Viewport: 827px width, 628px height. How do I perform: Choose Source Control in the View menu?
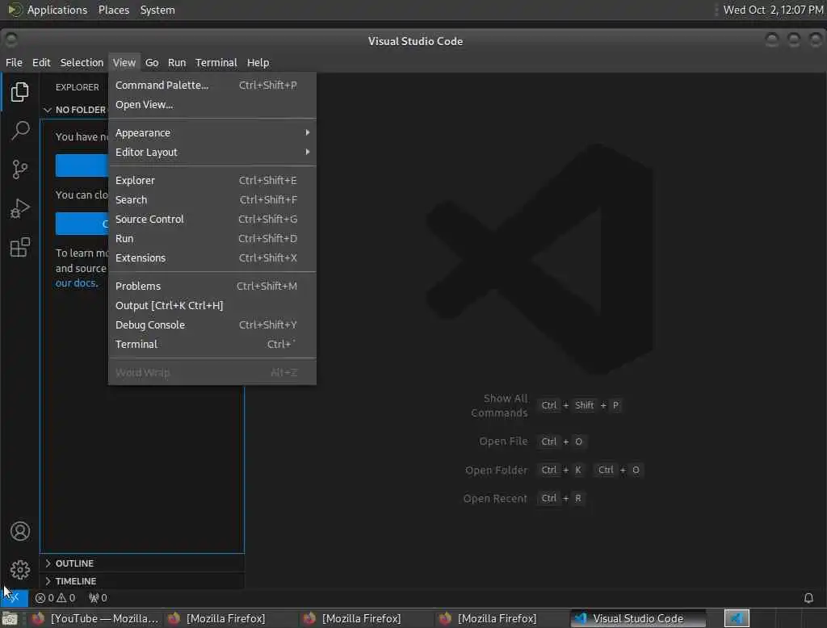point(212,220)
